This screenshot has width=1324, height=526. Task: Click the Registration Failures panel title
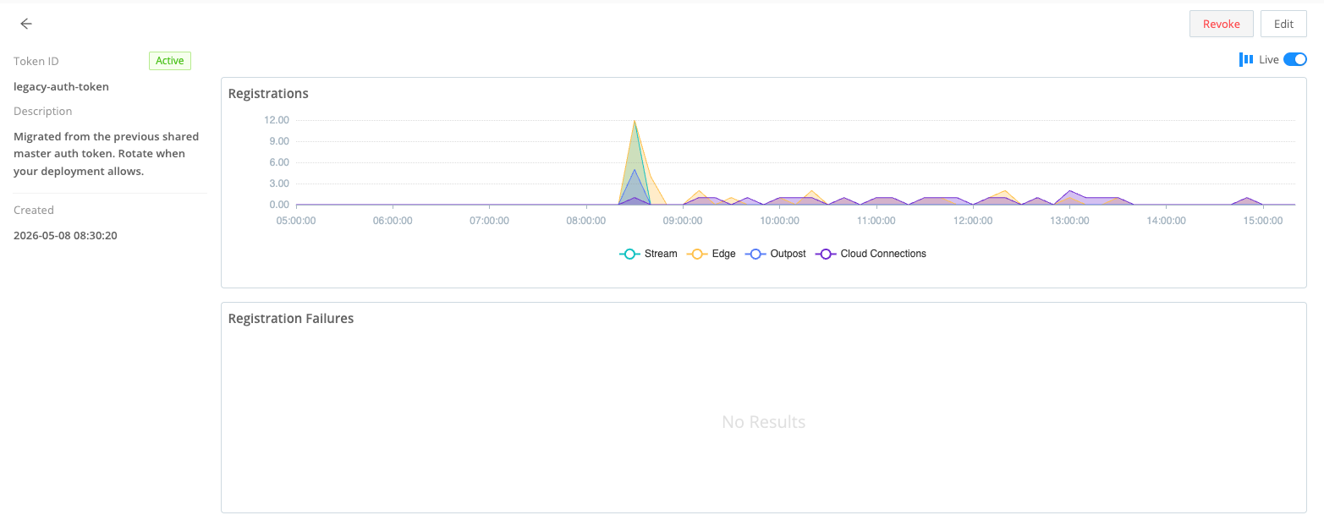click(x=291, y=319)
